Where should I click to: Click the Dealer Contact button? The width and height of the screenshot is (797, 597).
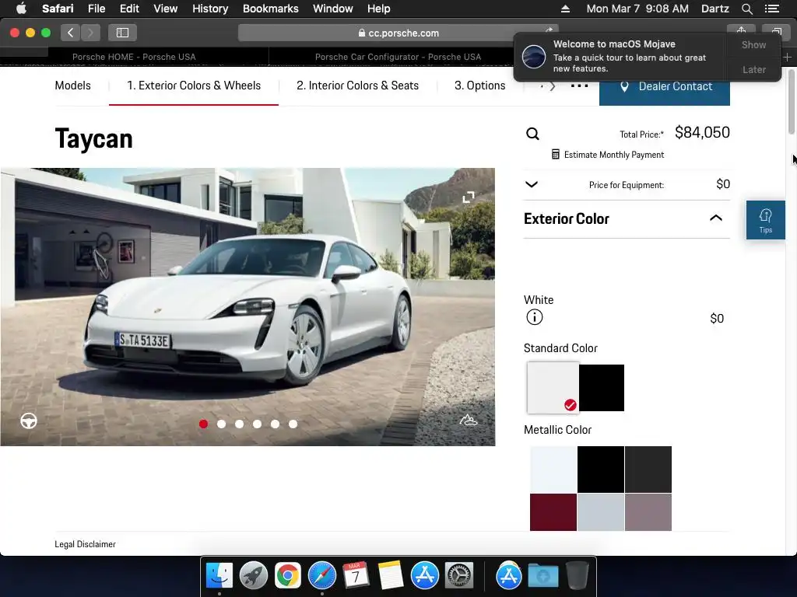[x=665, y=86]
